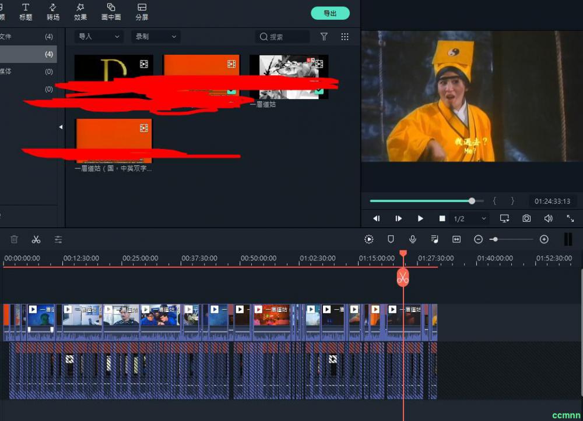Select the 一眉道姑 black-and-white thumbnail

click(x=289, y=77)
